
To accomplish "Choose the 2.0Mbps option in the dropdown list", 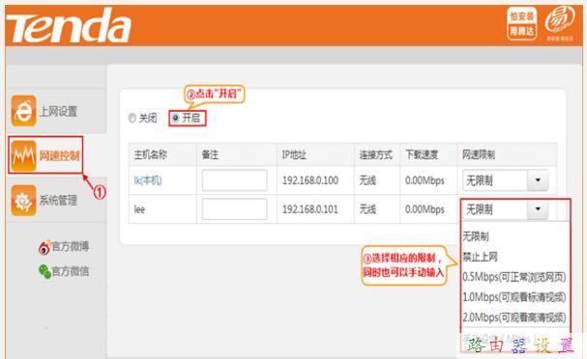I will click(x=514, y=318).
